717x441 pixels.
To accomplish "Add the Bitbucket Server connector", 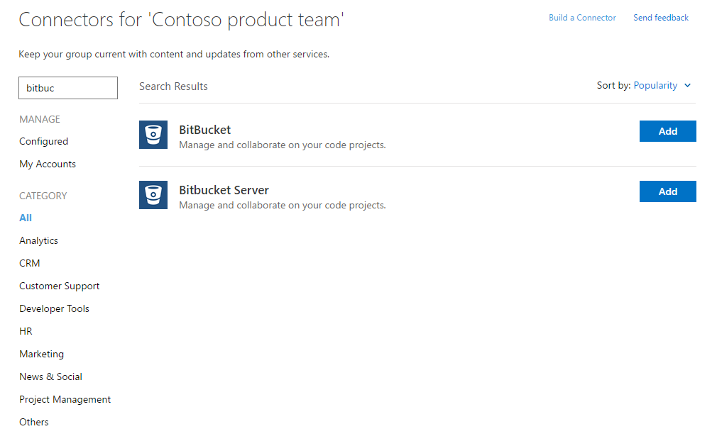I will point(667,191).
